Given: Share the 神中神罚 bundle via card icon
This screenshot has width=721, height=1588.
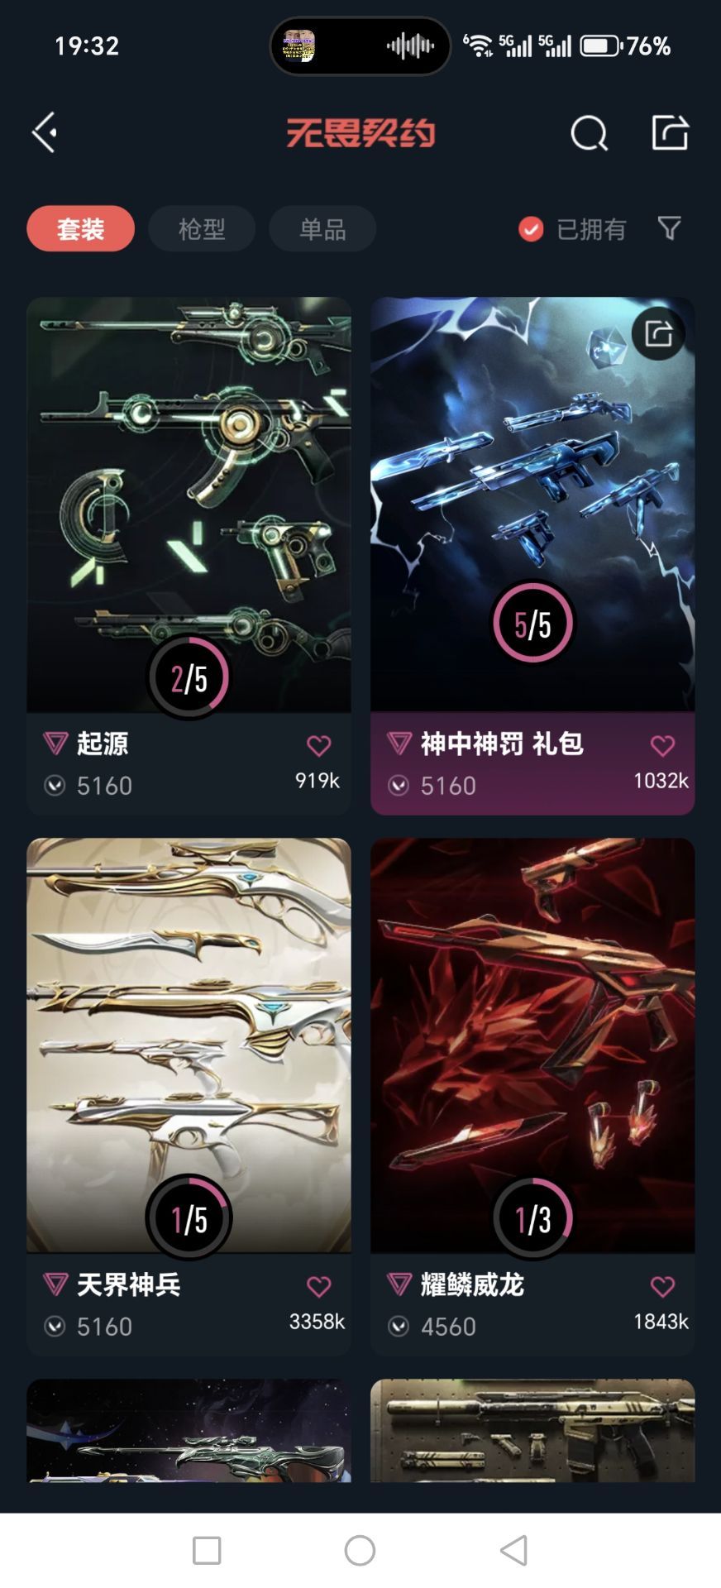Looking at the screenshot, I should point(658,334).
